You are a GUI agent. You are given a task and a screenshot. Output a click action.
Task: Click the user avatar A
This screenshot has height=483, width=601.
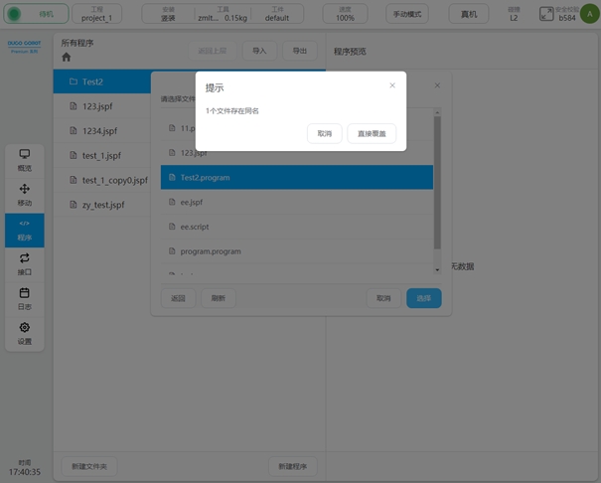click(x=589, y=13)
